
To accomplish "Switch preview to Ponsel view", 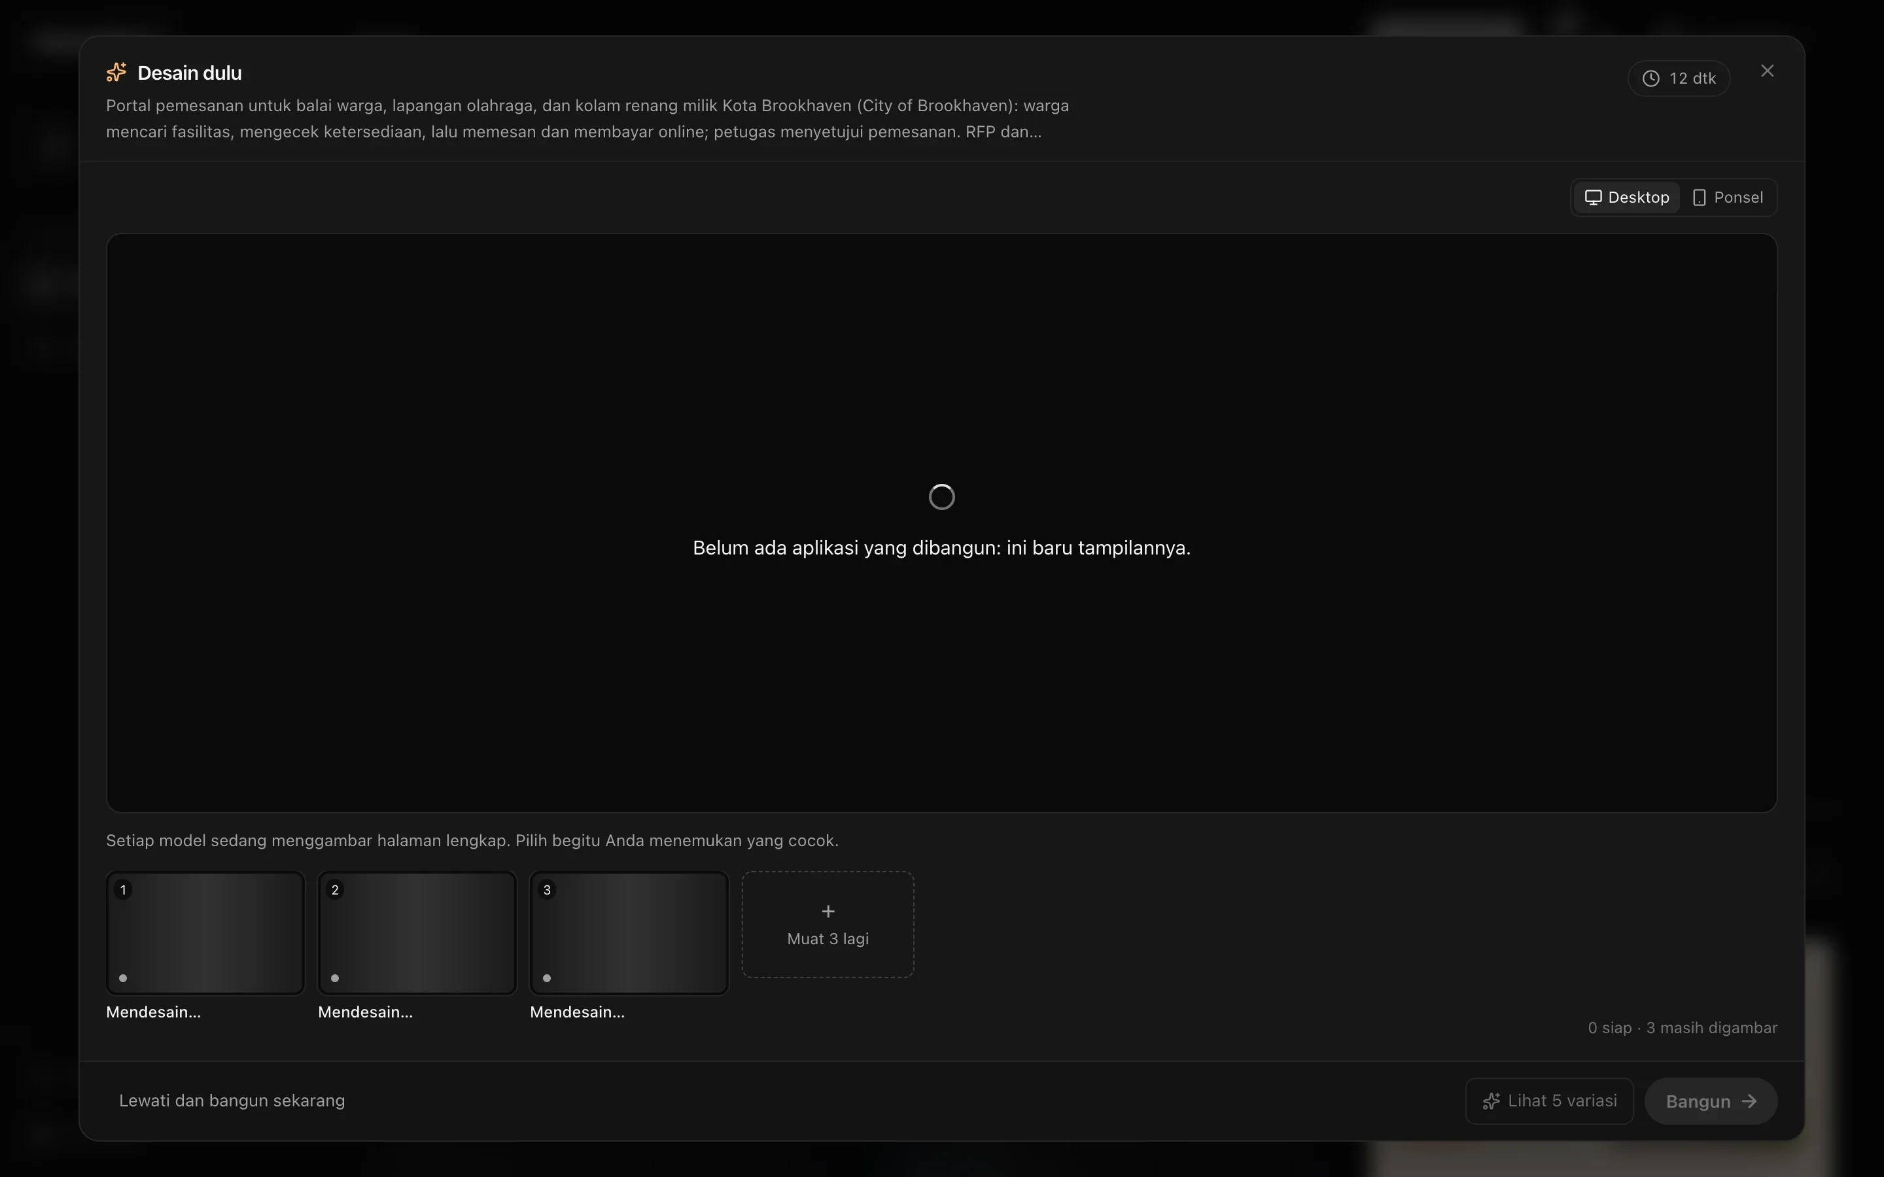I will click(x=1728, y=197).
